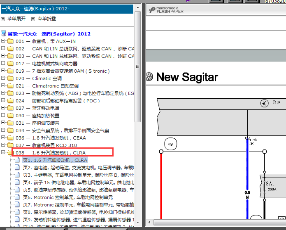This screenshot has width=286, height=230.
Task: Click the tree panel scrollbar down arrow
Action: pyautogui.click(x=138, y=223)
